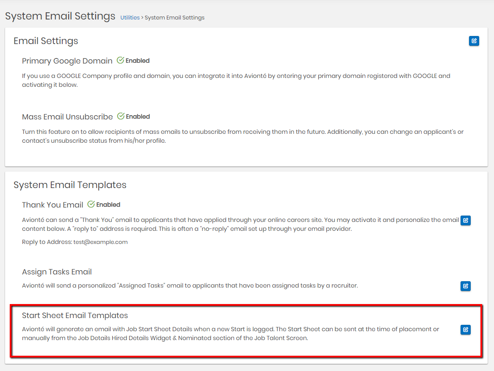Click the Email Settings edit pencil icon
Screen dimensions: 494x371
tap(474, 41)
